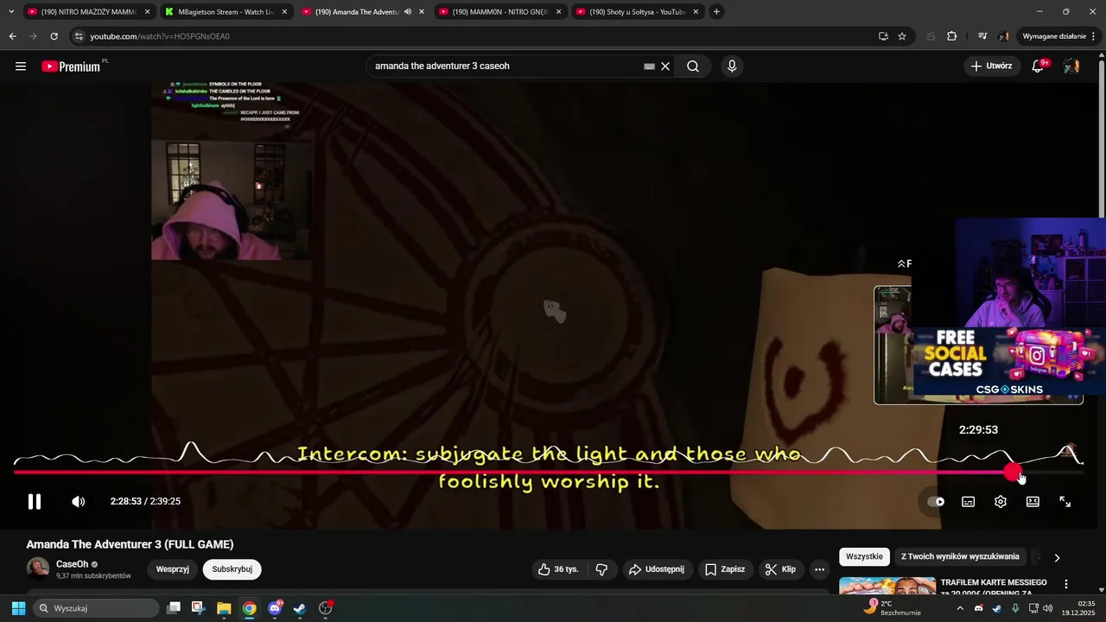Switch to NITRO MIAZDŻY MAMM browser tab

87,12
